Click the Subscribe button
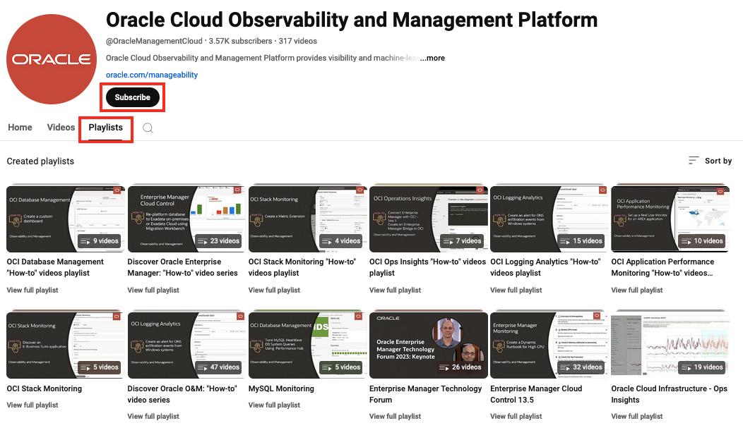 132,97
